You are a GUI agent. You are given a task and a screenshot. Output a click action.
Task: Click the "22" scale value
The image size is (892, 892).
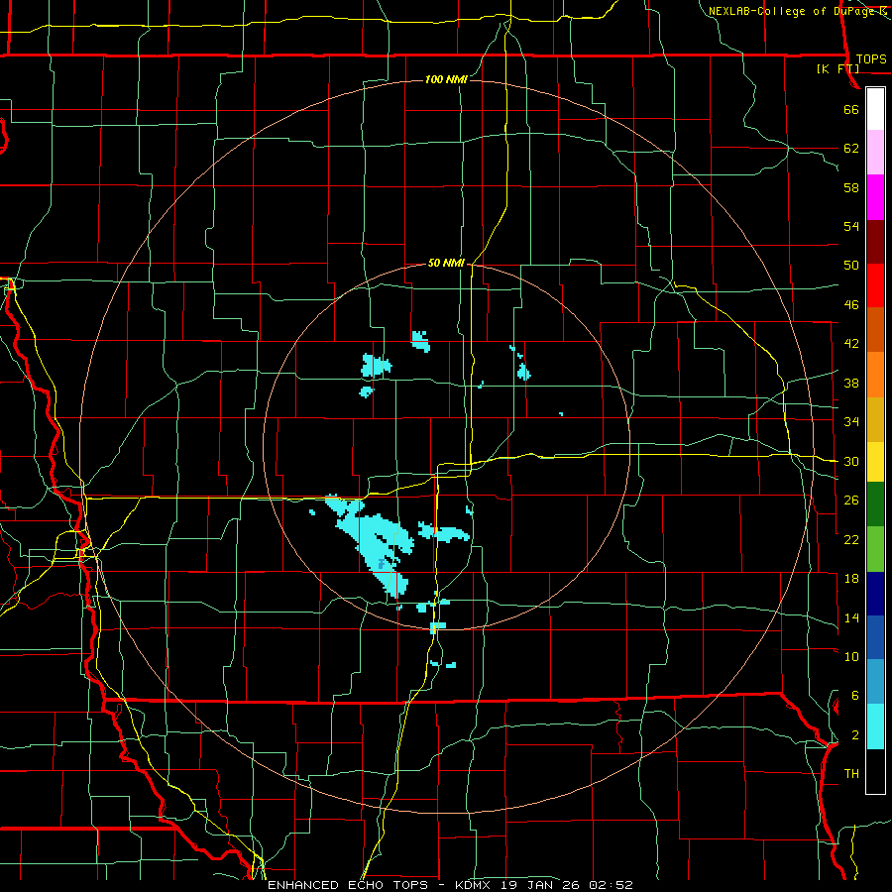tap(851, 539)
